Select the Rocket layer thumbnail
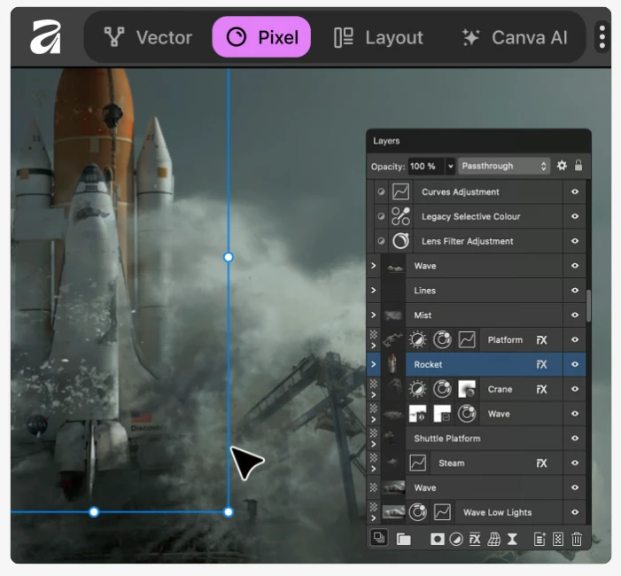This screenshot has height=576, width=621. pyautogui.click(x=392, y=364)
